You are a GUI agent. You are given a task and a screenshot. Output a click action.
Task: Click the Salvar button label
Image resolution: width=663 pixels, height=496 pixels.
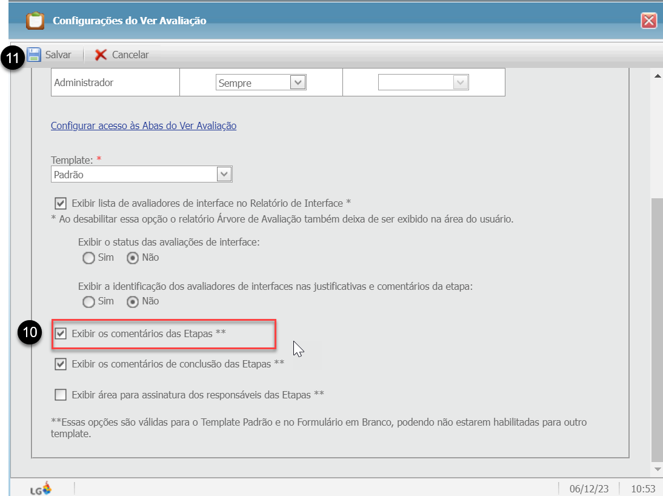click(58, 55)
